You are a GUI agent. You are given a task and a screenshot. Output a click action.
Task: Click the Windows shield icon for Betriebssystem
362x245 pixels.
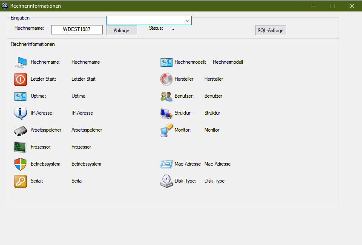[20, 164]
